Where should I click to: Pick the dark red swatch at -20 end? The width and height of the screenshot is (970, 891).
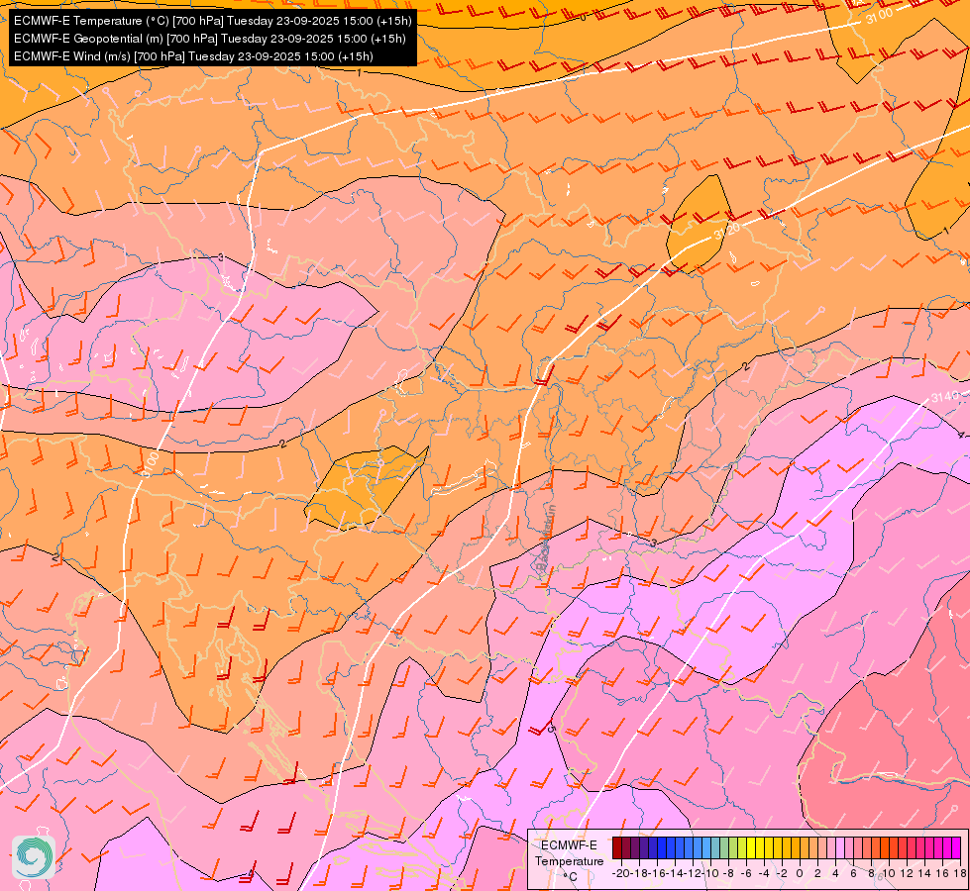pyautogui.click(x=616, y=847)
